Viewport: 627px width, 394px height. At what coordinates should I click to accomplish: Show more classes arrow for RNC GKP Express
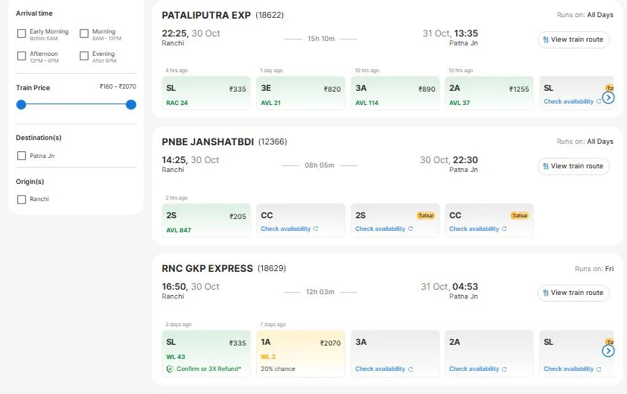click(608, 351)
